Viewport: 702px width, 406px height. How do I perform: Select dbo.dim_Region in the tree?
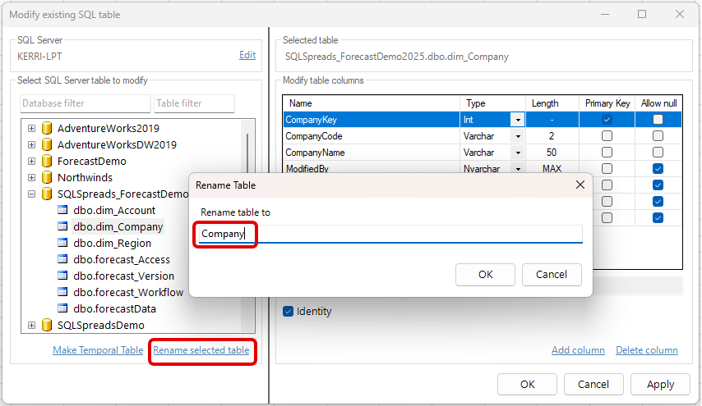pos(113,243)
